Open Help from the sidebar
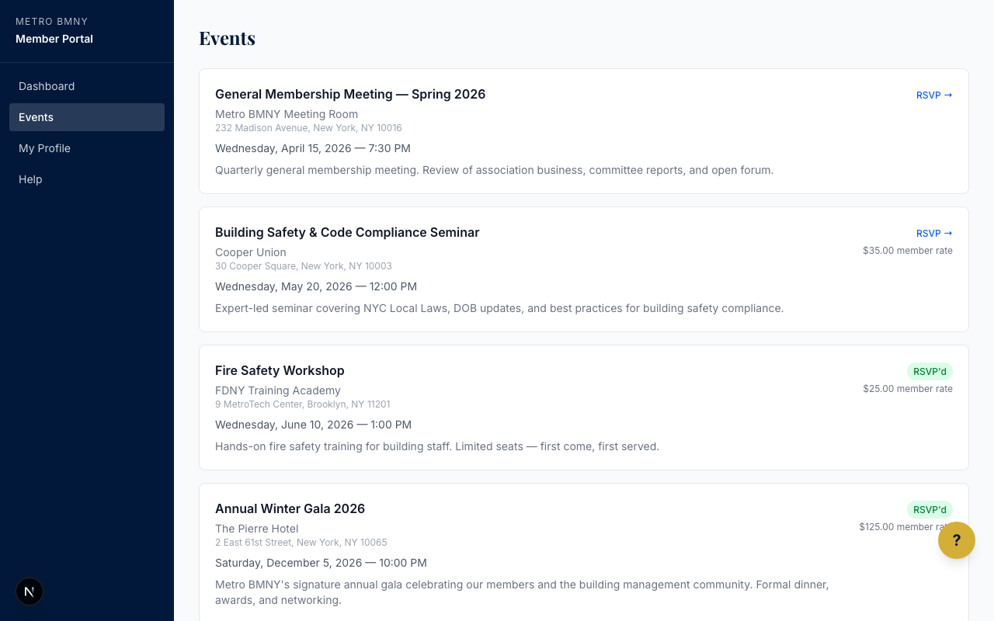The height and width of the screenshot is (621, 994). (x=30, y=179)
